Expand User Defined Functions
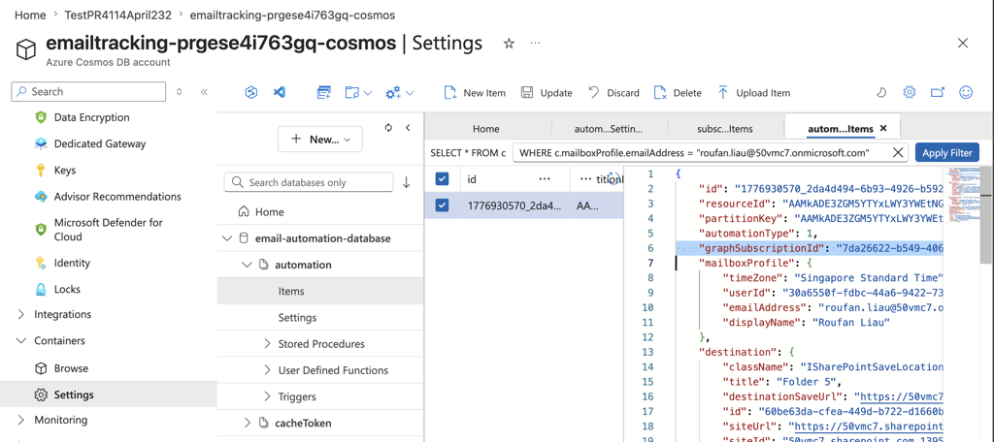Image resolution: width=994 pixels, height=442 pixels. [268, 370]
